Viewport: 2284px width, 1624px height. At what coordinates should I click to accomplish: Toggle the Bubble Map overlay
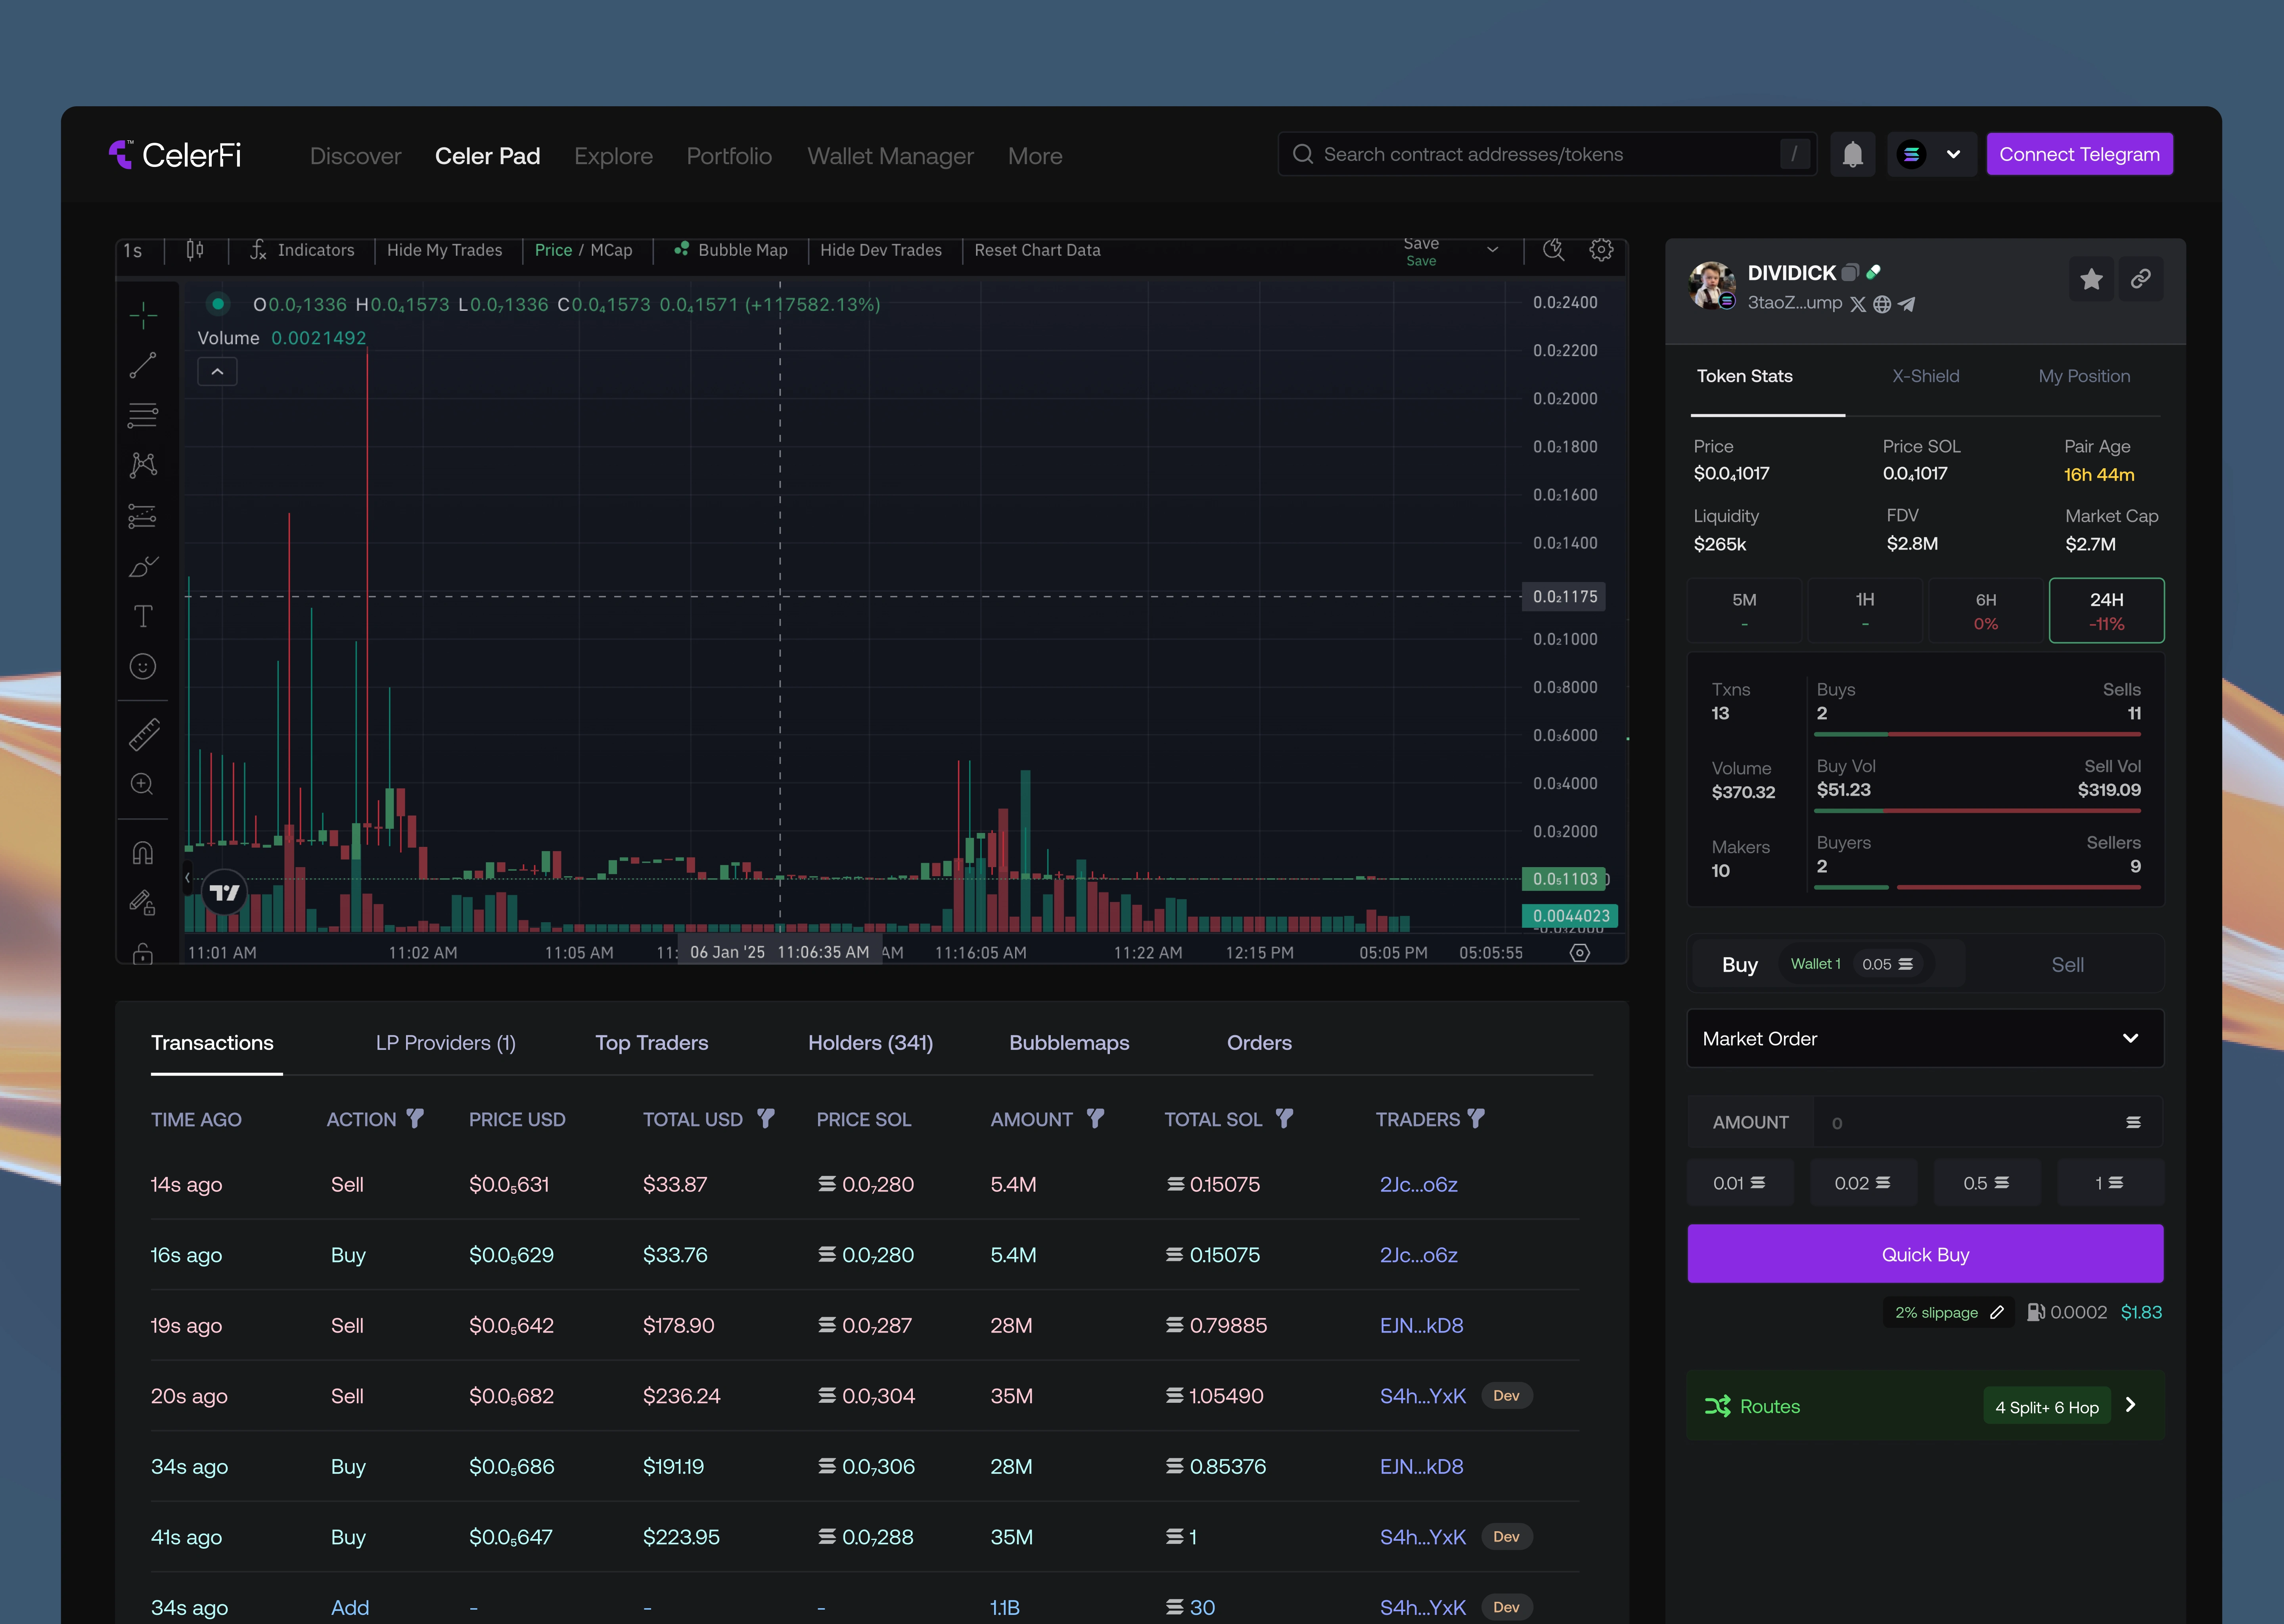[731, 250]
